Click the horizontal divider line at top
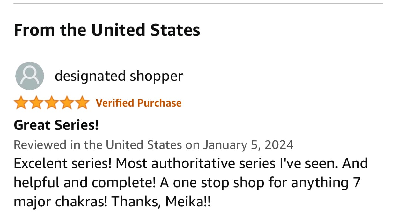The image size is (396, 221). [x=198, y=4]
